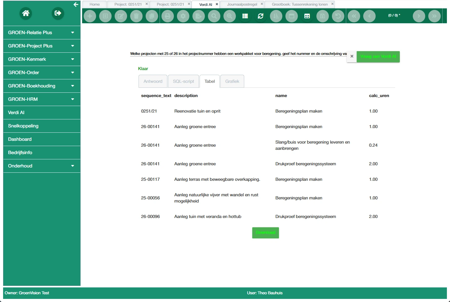
Task: Click the Vraag aan Verdi AI button
Action: coord(378,56)
